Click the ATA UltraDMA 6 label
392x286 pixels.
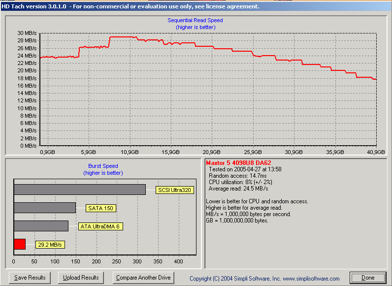[x=100, y=226]
